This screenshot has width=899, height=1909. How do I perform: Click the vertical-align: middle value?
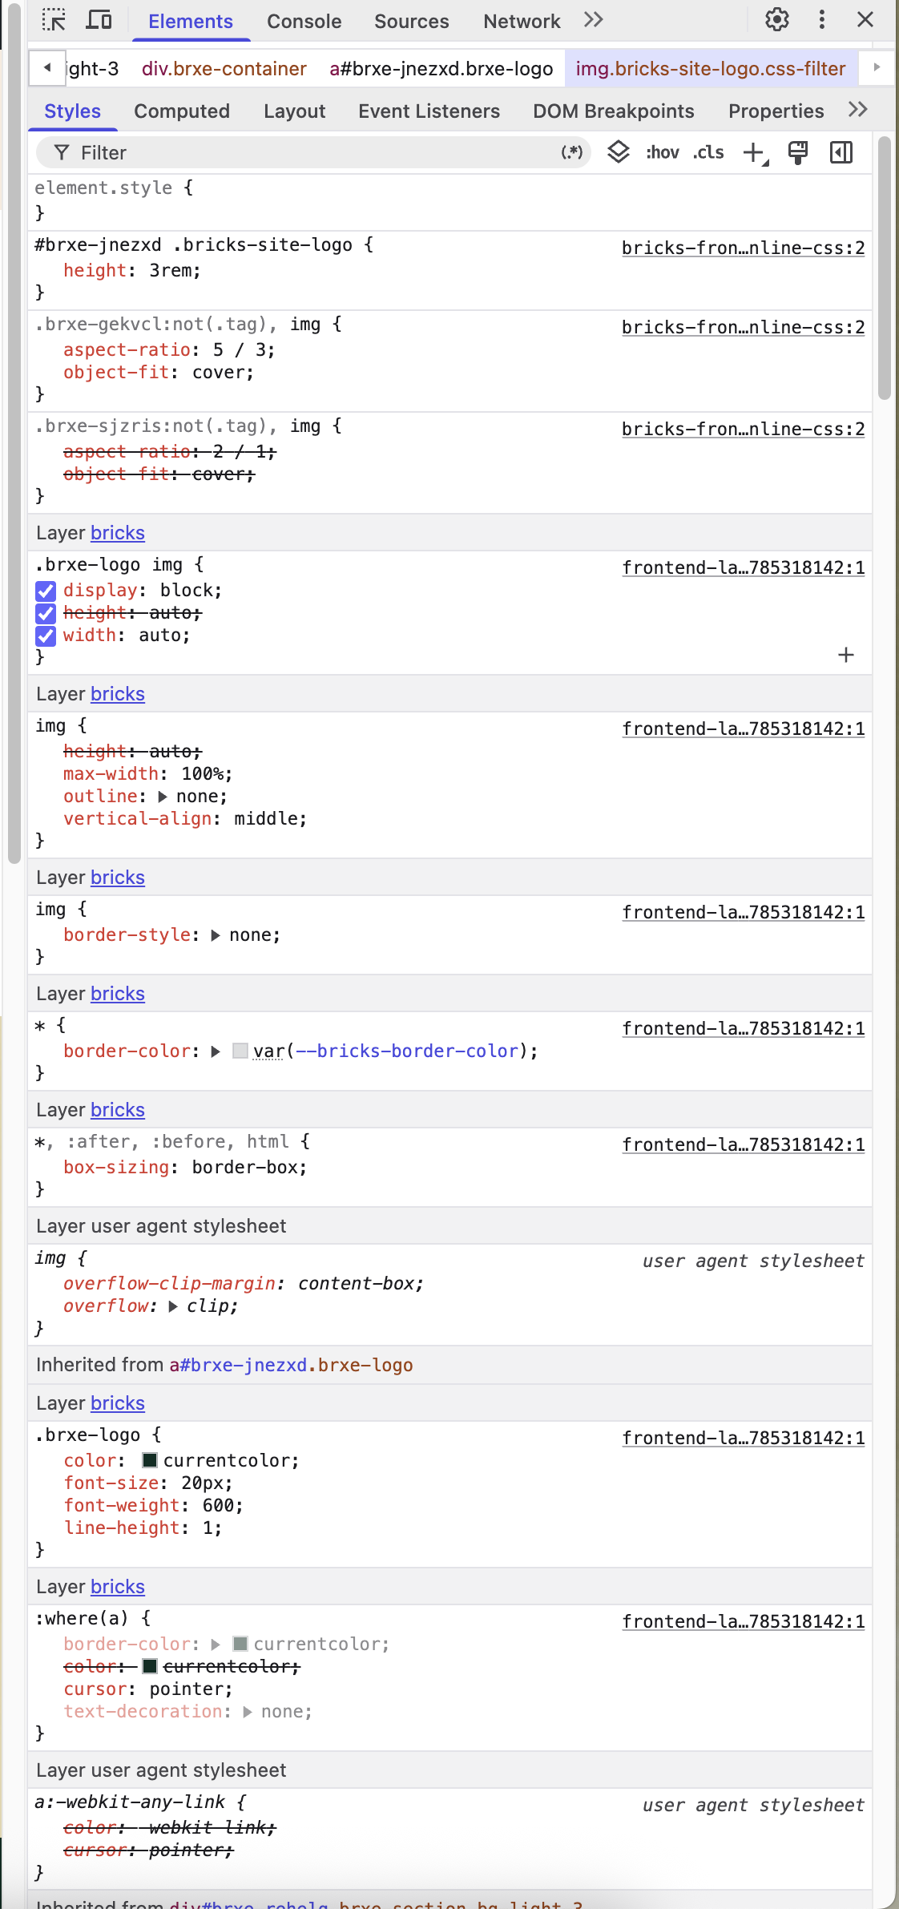[x=265, y=819]
